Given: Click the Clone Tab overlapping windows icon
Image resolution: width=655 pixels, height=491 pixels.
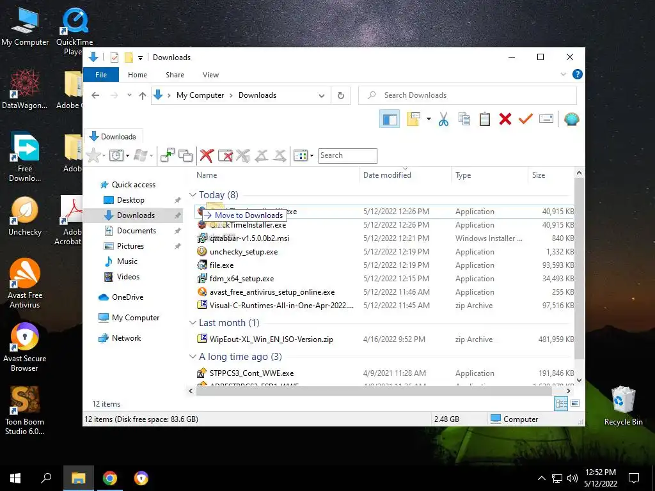Looking at the screenshot, I should click(185, 155).
